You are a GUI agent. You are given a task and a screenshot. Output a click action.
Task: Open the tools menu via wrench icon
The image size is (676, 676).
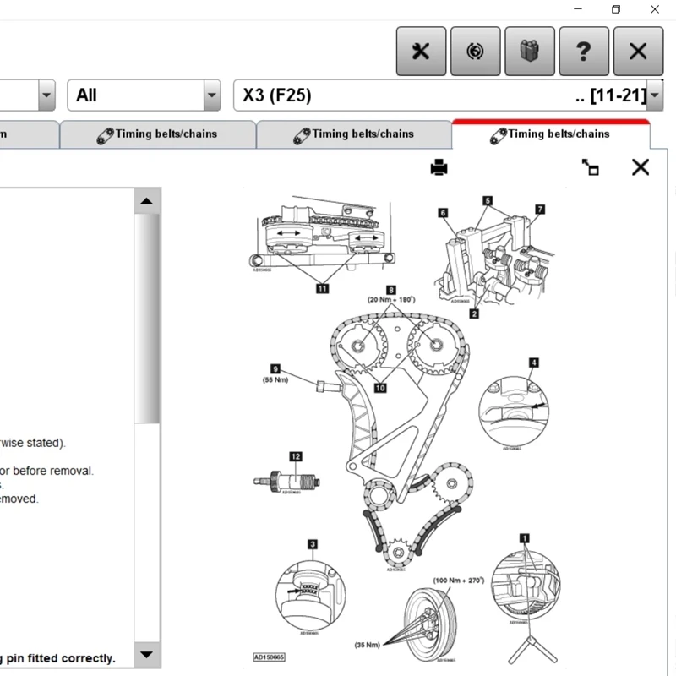tap(420, 51)
